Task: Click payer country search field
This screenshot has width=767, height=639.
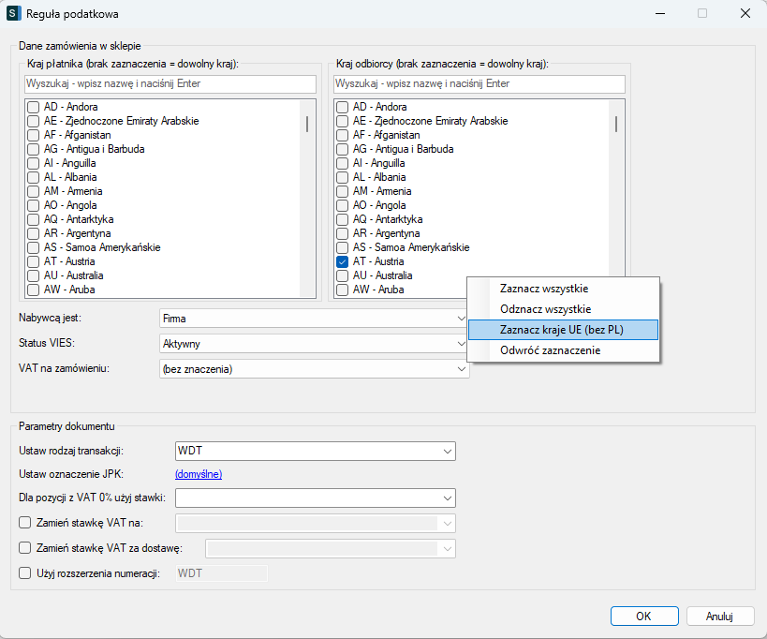Action: click(x=166, y=84)
